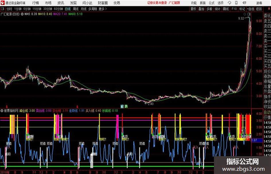Expand the main chart indicator dropdown arrow

pos(22,14)
